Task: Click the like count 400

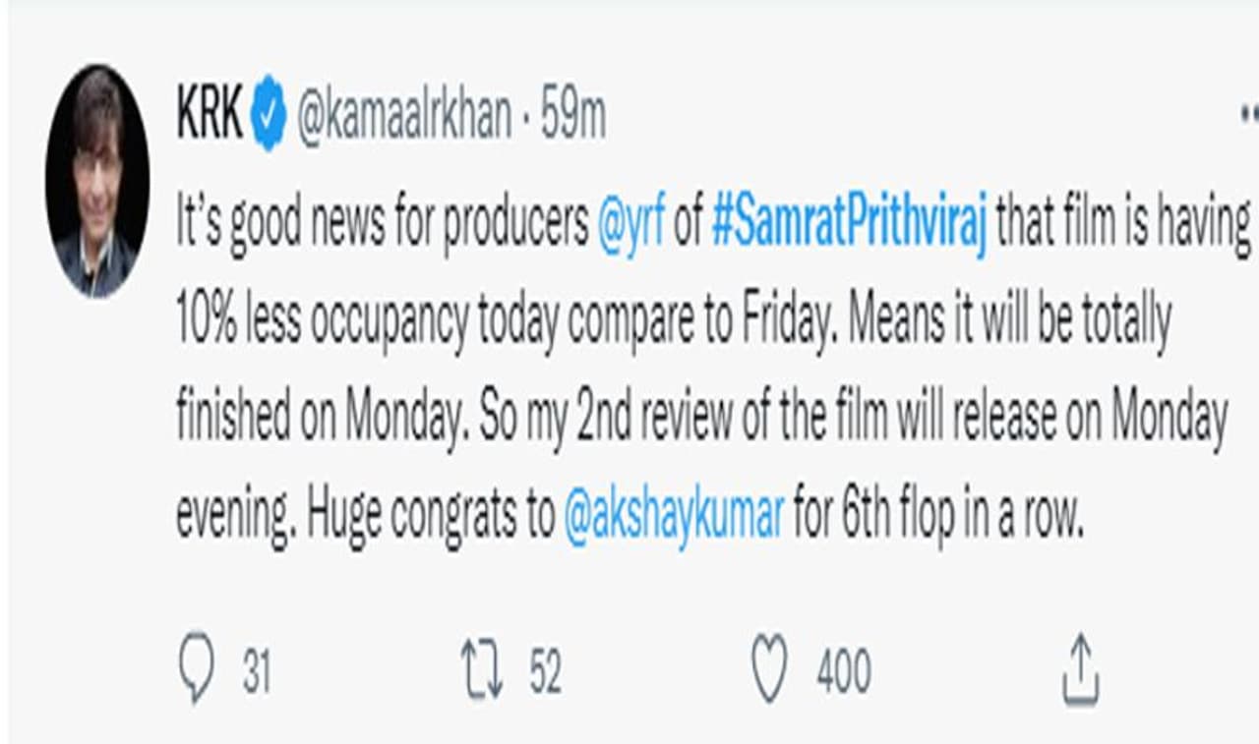Action: [843, 674]
